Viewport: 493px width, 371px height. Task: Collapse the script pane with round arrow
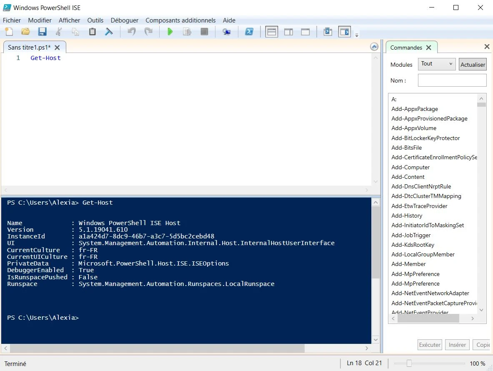pyautogui.click(x=374, y=47)
